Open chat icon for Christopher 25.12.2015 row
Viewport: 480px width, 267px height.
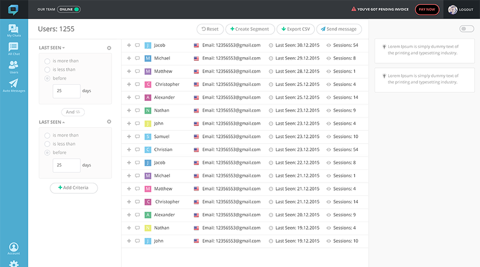click(138, 84)
